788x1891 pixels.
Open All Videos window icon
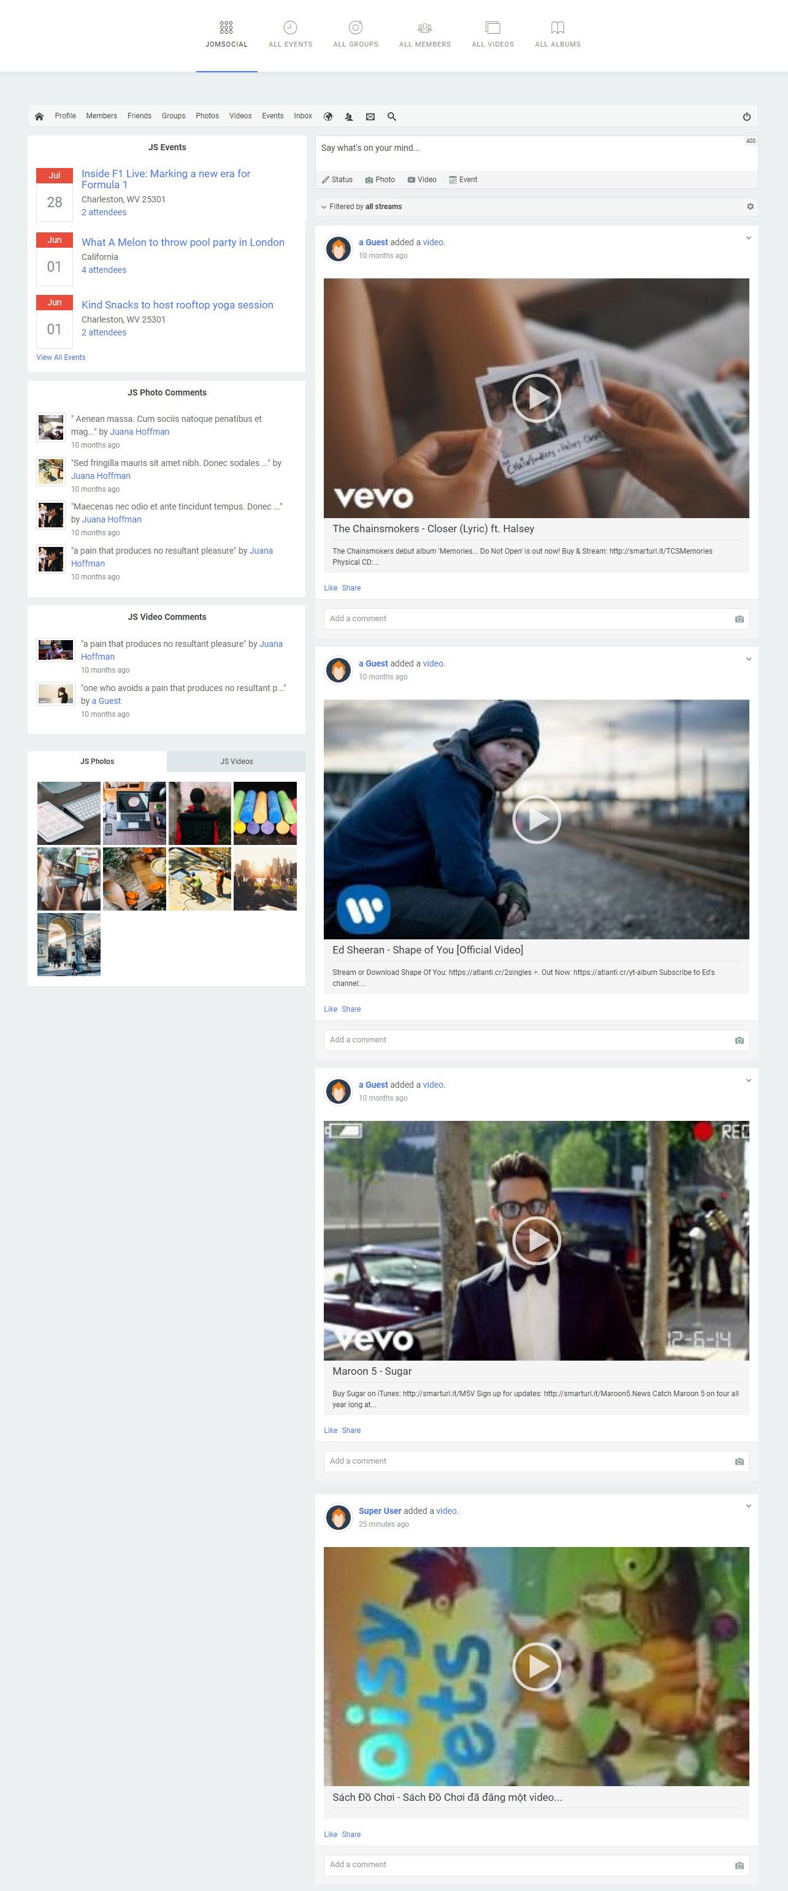(493, 28)
